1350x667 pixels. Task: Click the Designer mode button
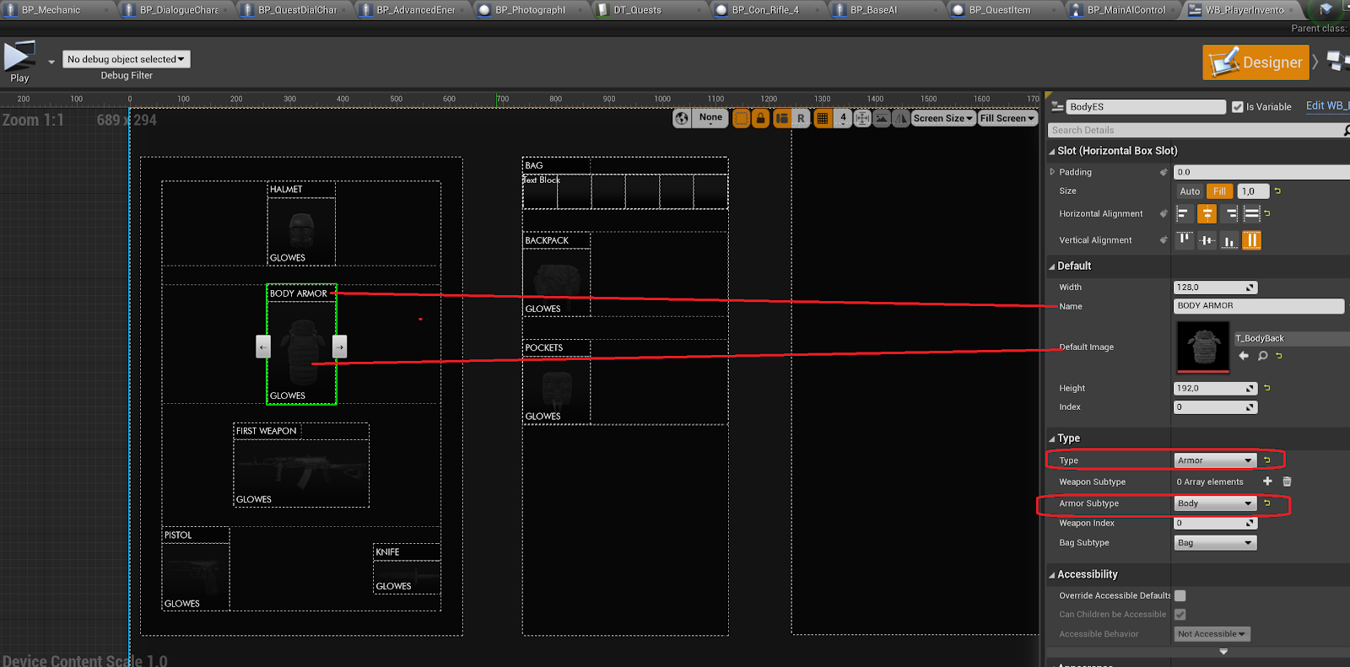1255,62
